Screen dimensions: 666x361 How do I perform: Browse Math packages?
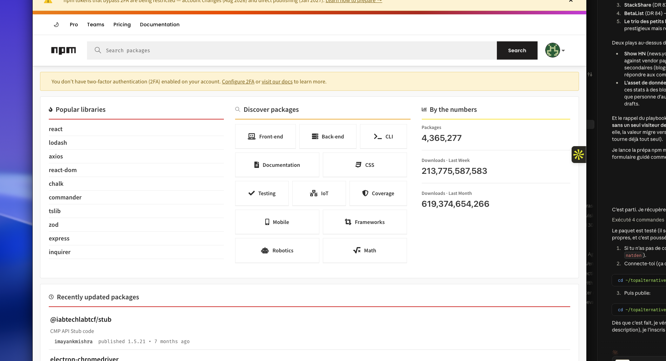[x=365, y=250]
